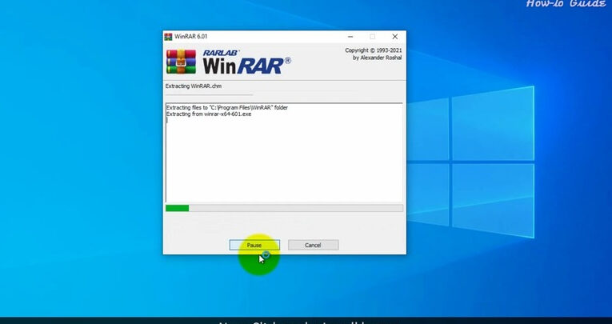Click the RARLAB wordmark above WinRAR
Viewport: 612px width, 324px height.
(x=216, y=52)
